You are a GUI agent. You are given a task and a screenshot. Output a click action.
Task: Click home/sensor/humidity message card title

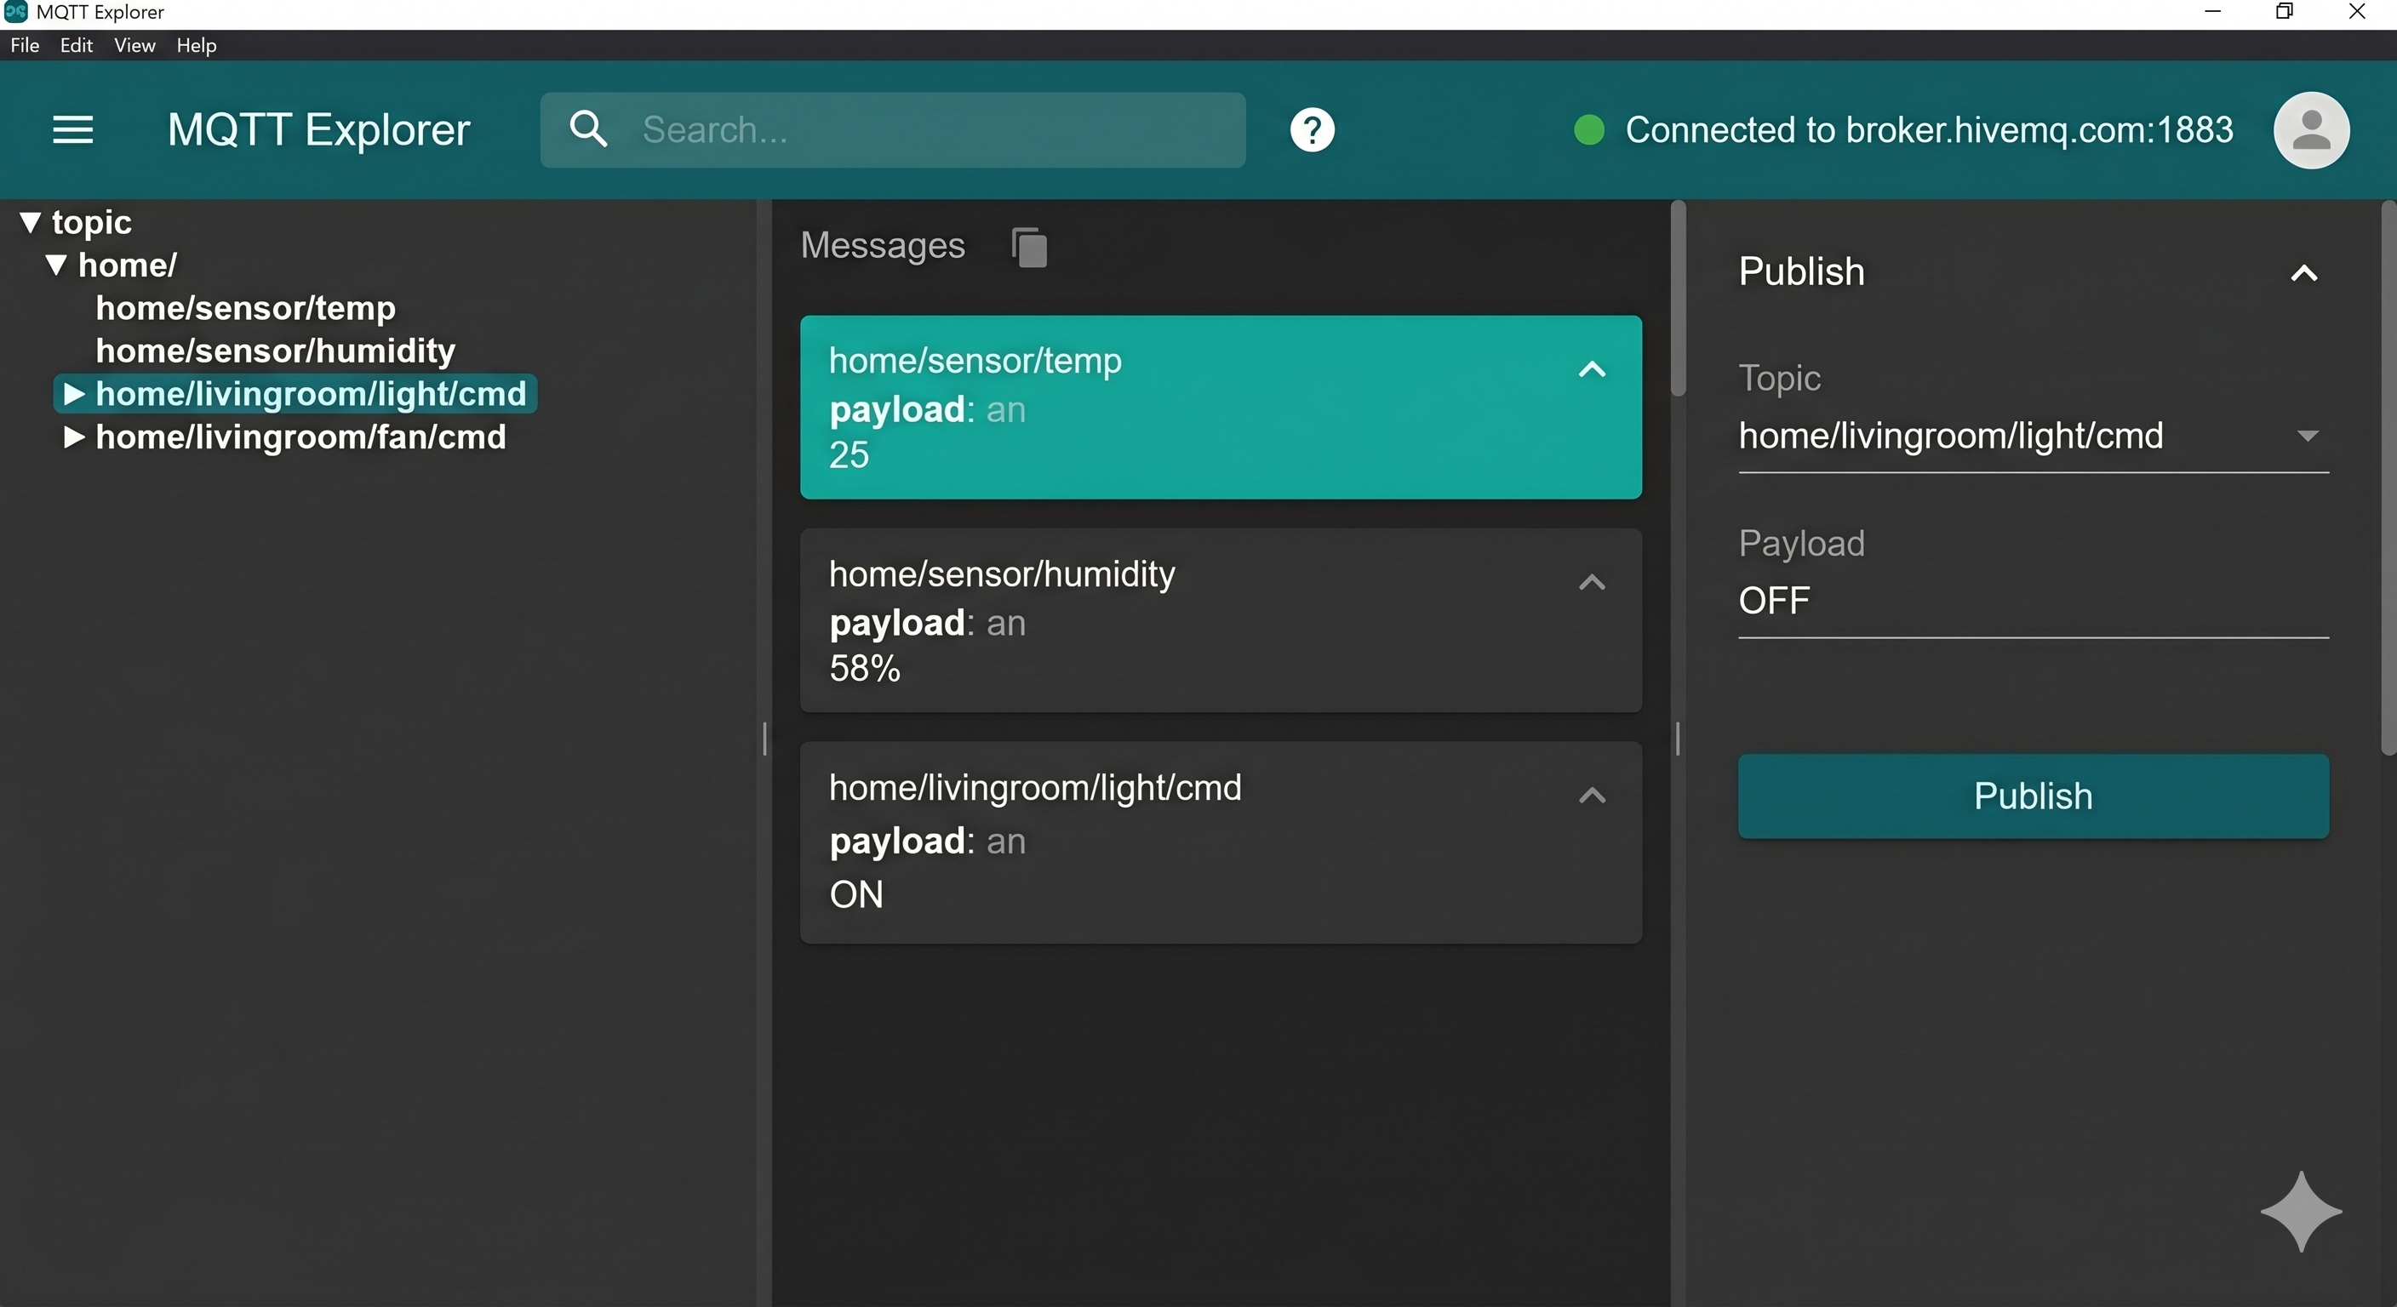[1002, 574]
